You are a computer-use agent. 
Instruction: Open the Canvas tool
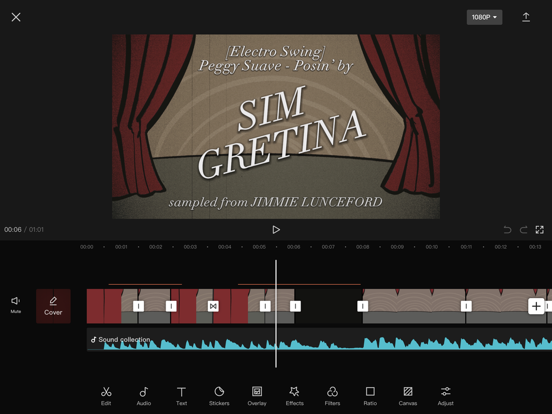coord(408,396)
